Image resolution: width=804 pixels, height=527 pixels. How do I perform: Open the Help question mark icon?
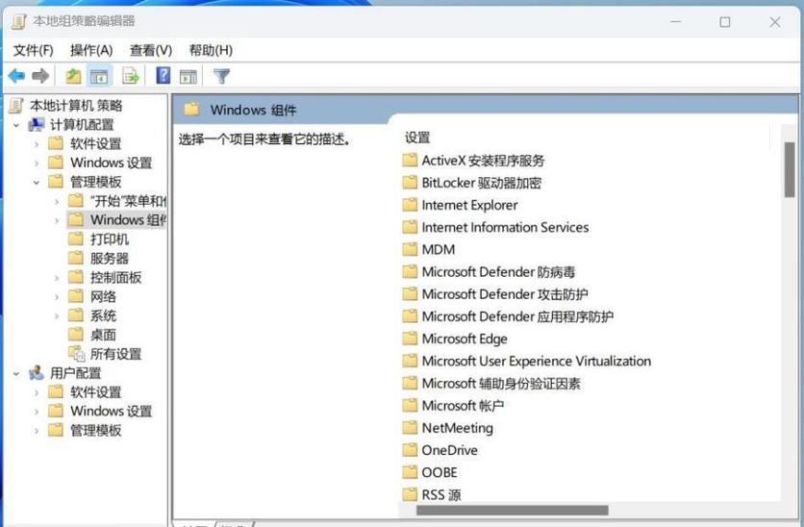coord(163,76)
